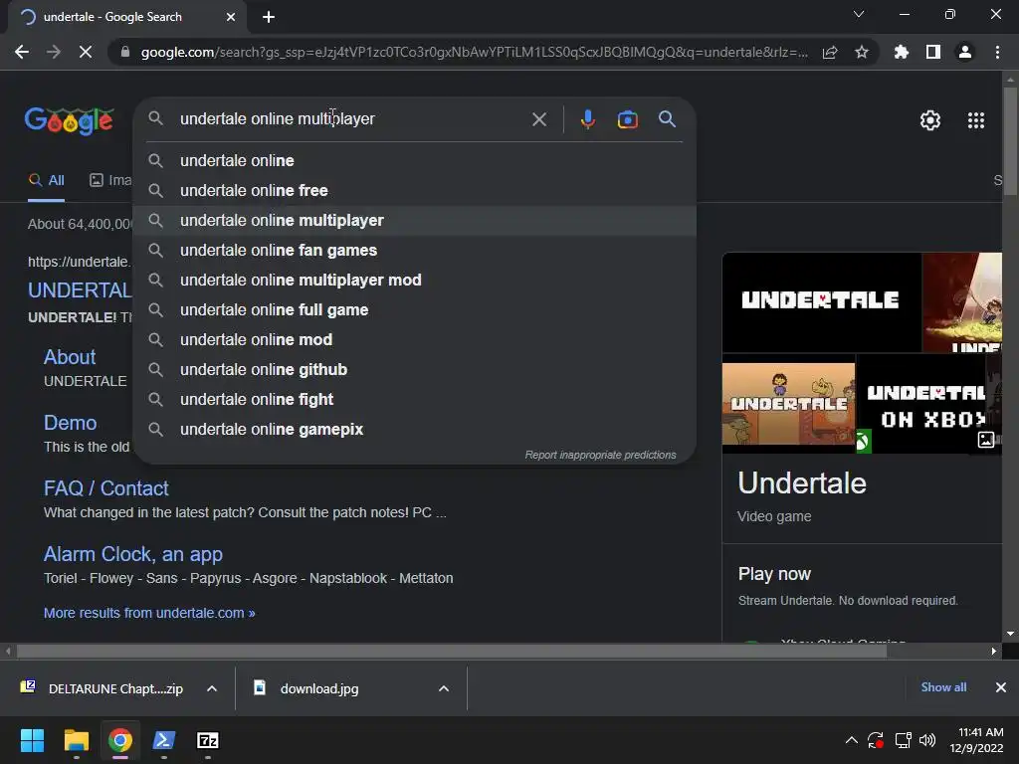Viewport: 1019px width, 764px height.
Task: Open Chrome three-dot menu
Action: click(997, 52)
